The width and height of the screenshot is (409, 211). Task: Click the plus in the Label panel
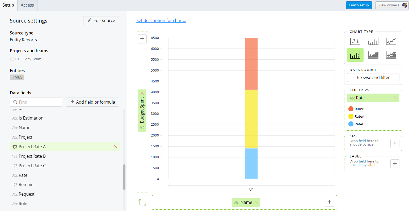tap(395, 164)
